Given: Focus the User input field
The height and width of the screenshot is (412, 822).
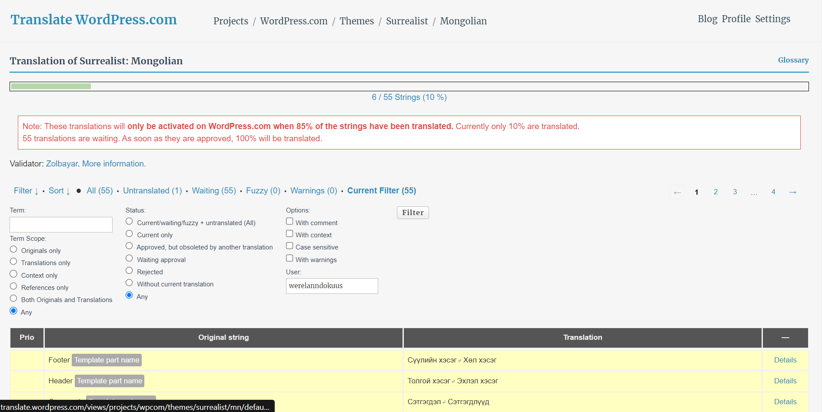Looking at the screenshot, I should [332, 286].
